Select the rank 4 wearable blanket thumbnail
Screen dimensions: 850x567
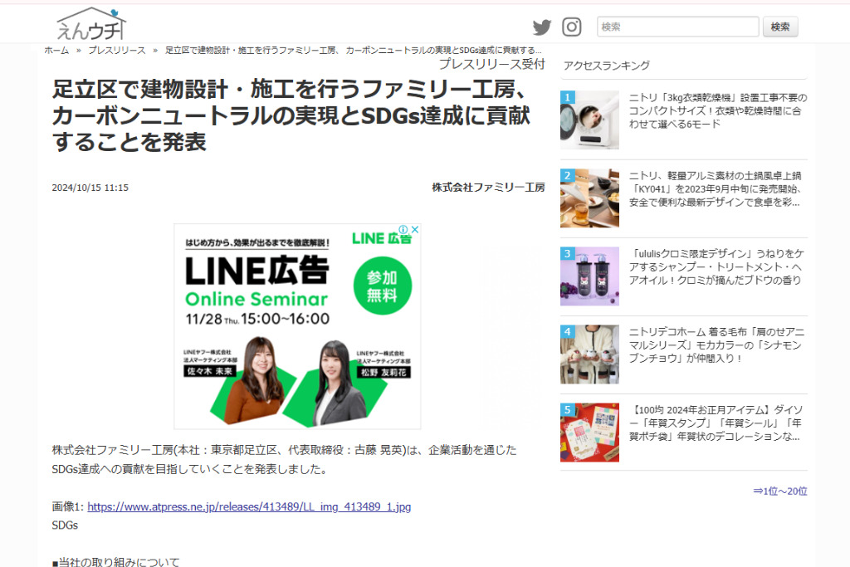(x=590, y=354)
